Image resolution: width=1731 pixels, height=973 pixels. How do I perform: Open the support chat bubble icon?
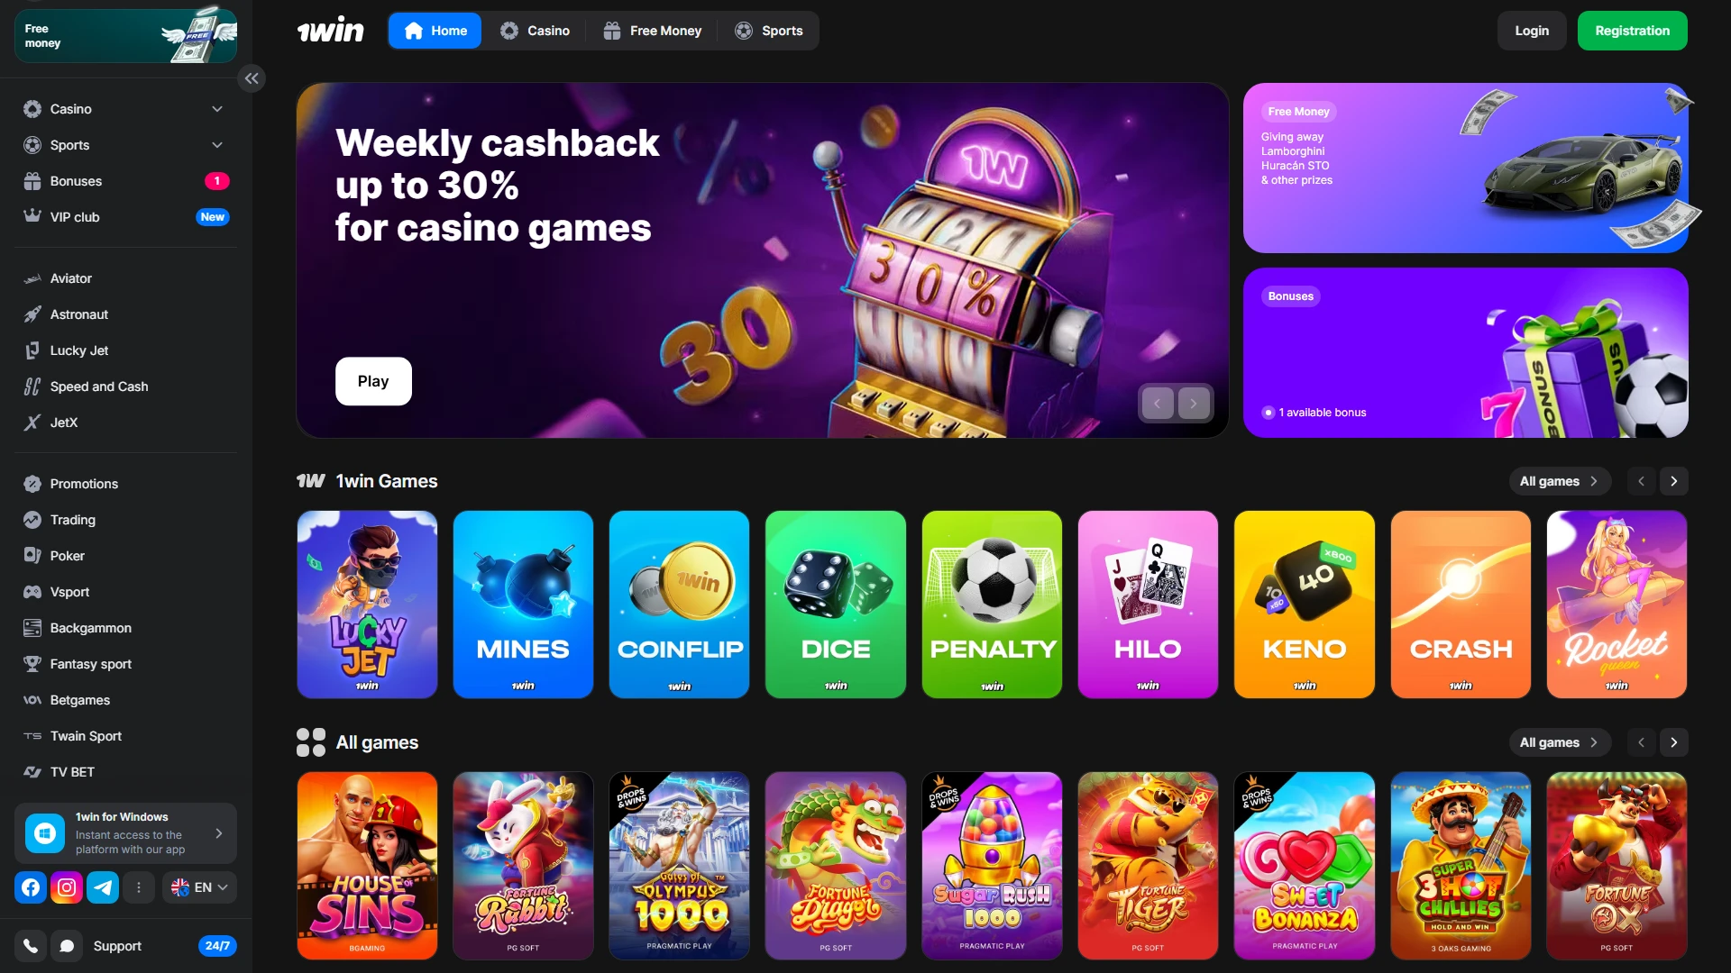[67, 946]
